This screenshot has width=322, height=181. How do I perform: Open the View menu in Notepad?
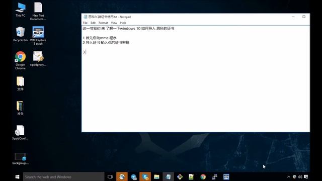pyautogui.click(x=114, y=23)
